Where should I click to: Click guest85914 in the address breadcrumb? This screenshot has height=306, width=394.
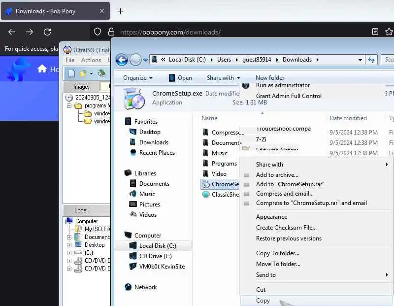coord(257,60)
